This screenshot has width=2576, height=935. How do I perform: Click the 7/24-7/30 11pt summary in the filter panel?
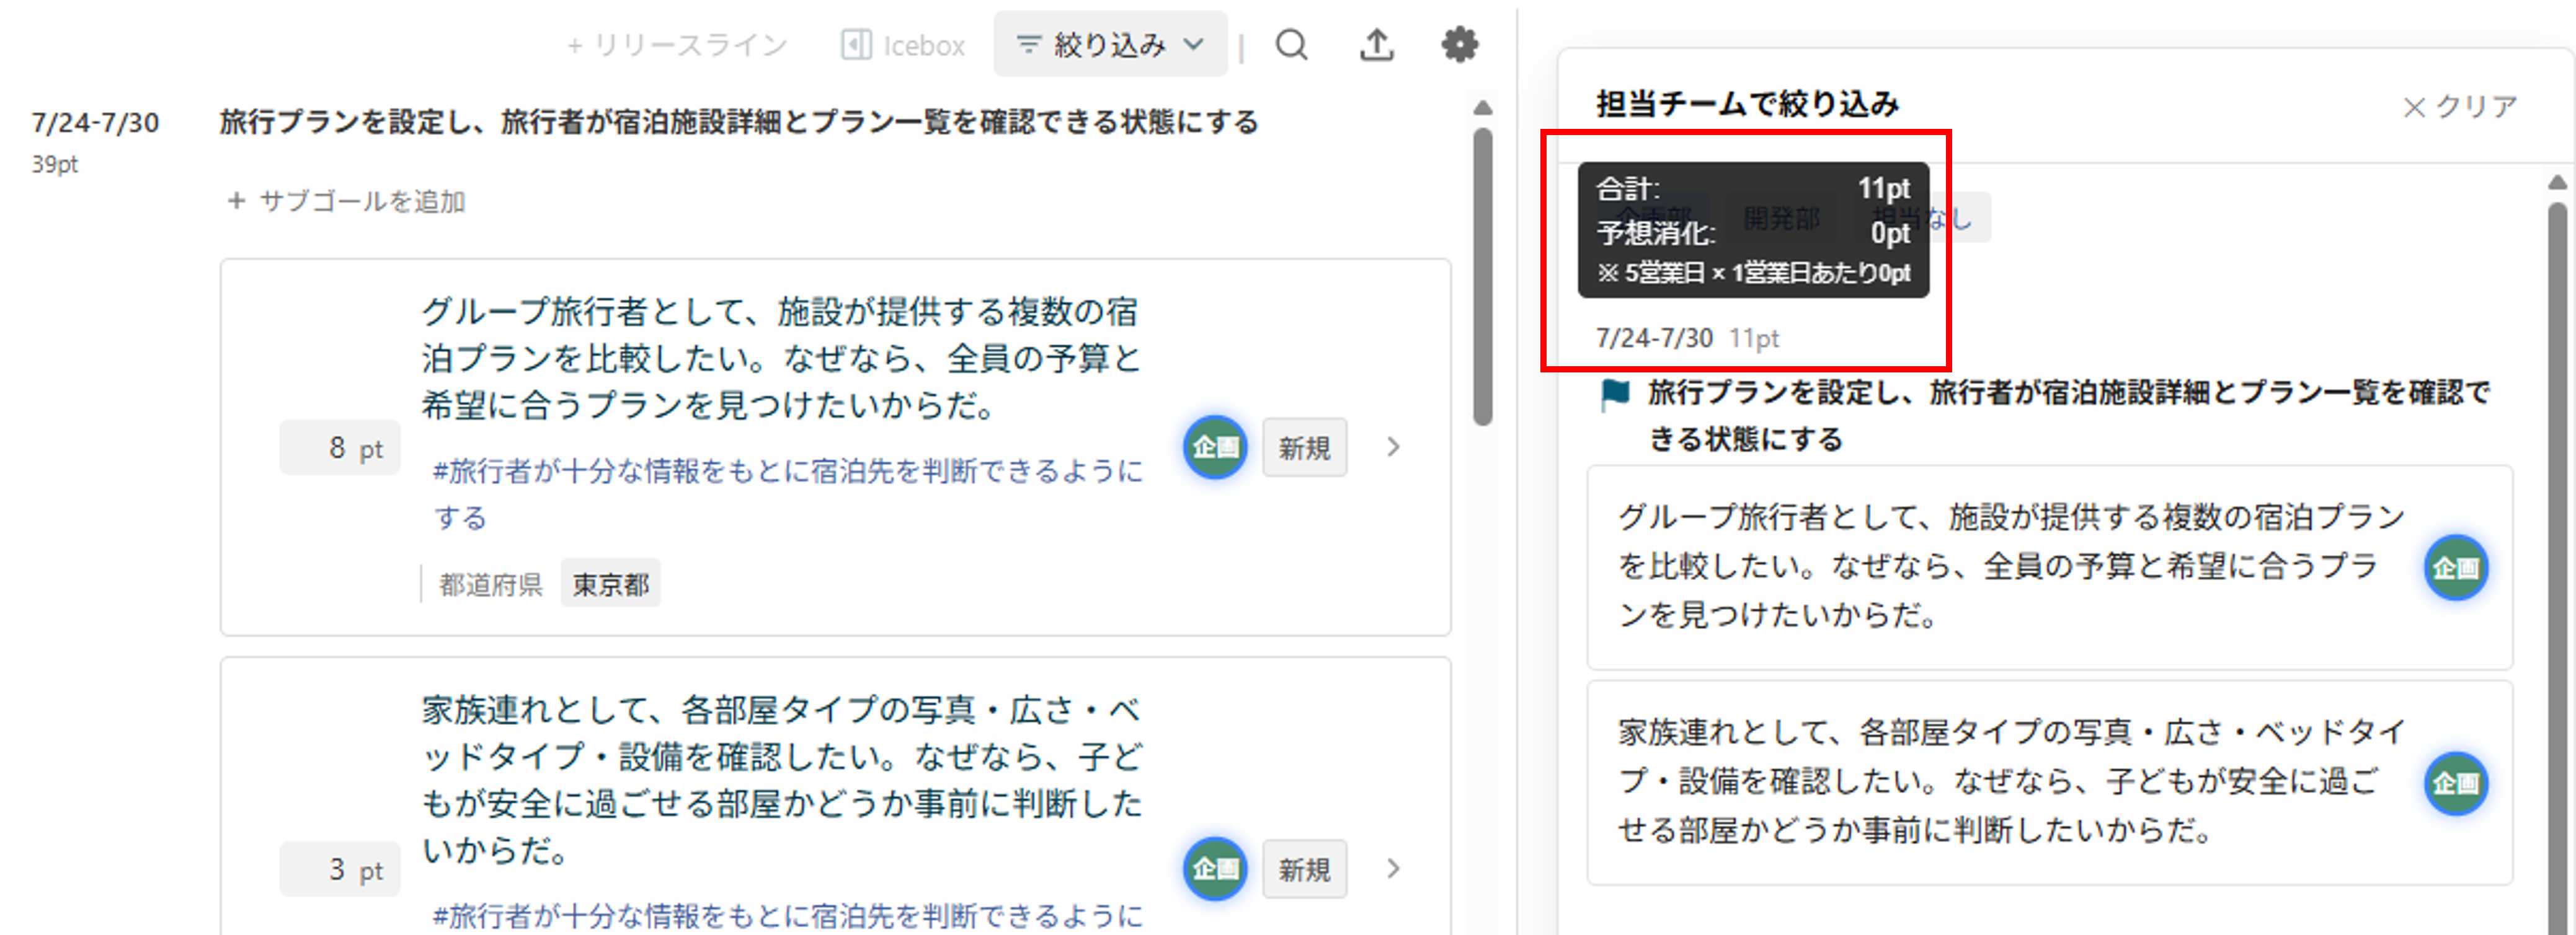tap(1687, 339)
